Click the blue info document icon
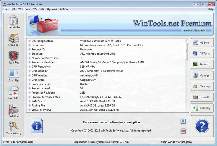 [x=37, y=126]
